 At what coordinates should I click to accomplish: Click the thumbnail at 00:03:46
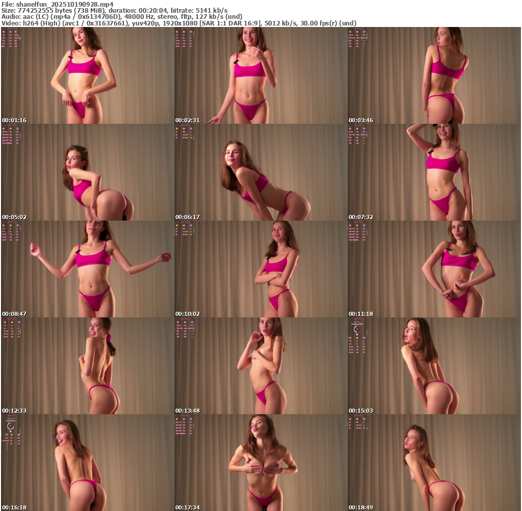click(x=434, y=75)
